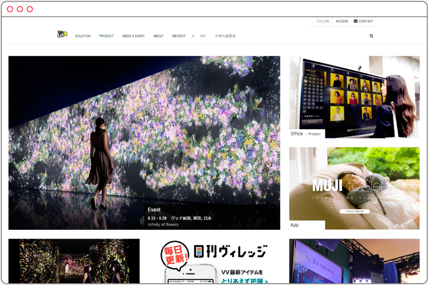This screenshot has height=285, width=428.
Task: Open the Infinity of flowers event image
Action: (x=144, y=142)
